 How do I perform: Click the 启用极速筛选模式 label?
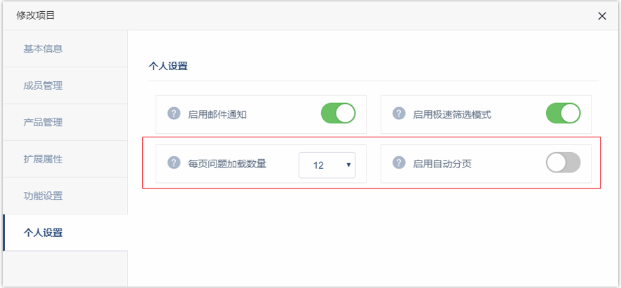click(x=452, y=114)
